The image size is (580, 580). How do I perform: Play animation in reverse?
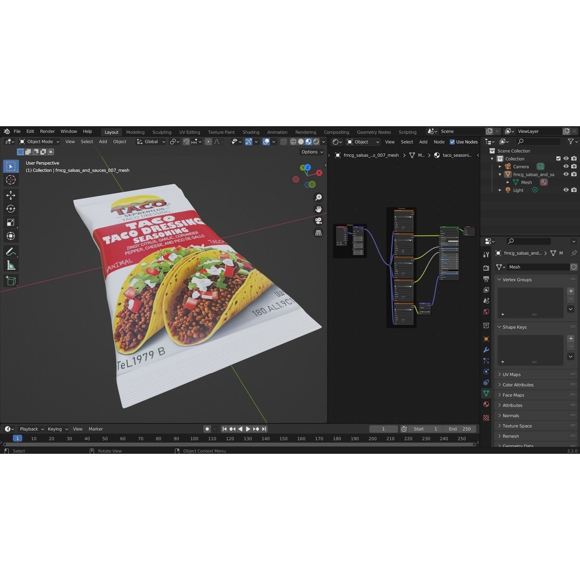(241, 429)
